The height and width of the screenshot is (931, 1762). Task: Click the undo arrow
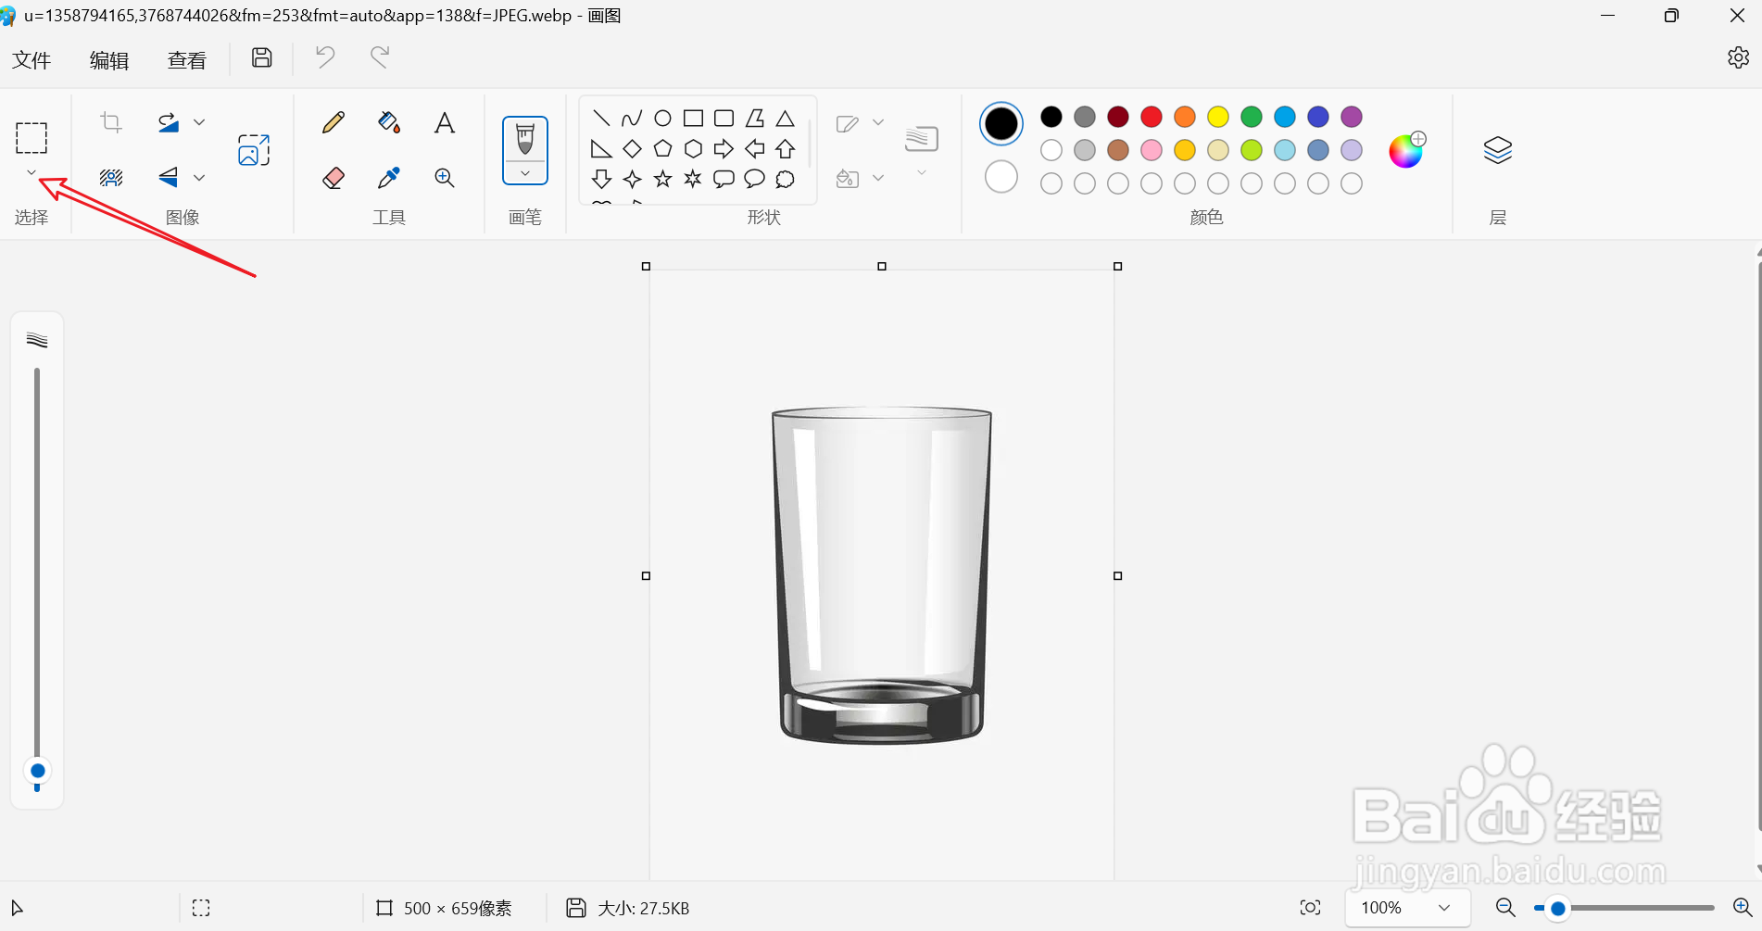[325, 57]
